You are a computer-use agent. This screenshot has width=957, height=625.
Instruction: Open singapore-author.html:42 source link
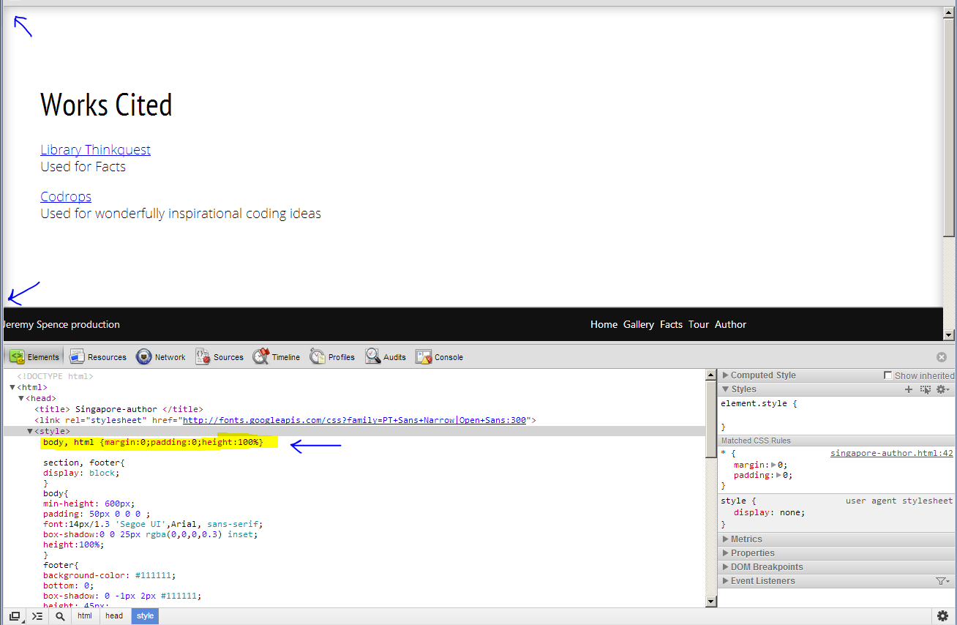[891, 454]
